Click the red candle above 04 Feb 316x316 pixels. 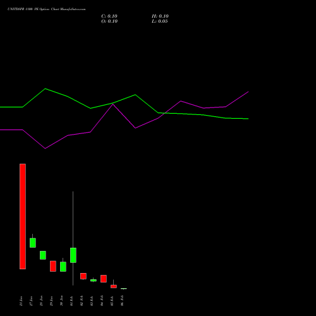tap(104, 279)
